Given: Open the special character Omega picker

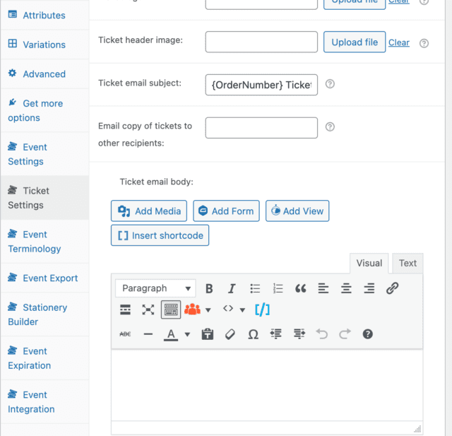Looking at the screenshot, I should [x=253, y=334].
